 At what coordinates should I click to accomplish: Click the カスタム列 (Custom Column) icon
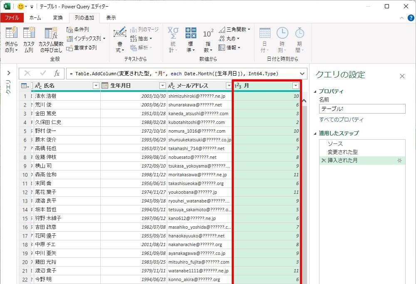pyautogui.click(x=29, y=33)
